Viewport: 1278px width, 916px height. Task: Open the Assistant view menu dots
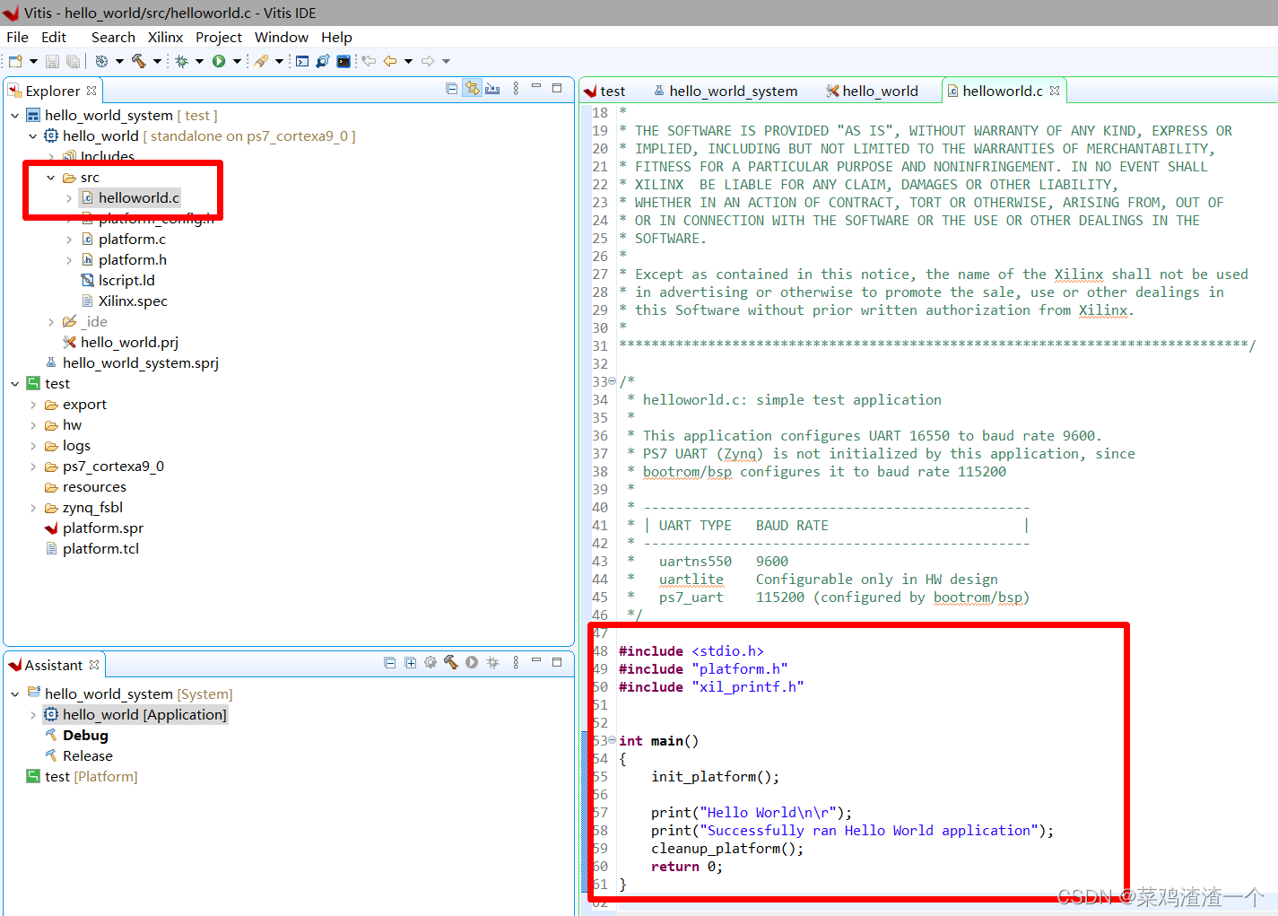[x=516, y=662]
